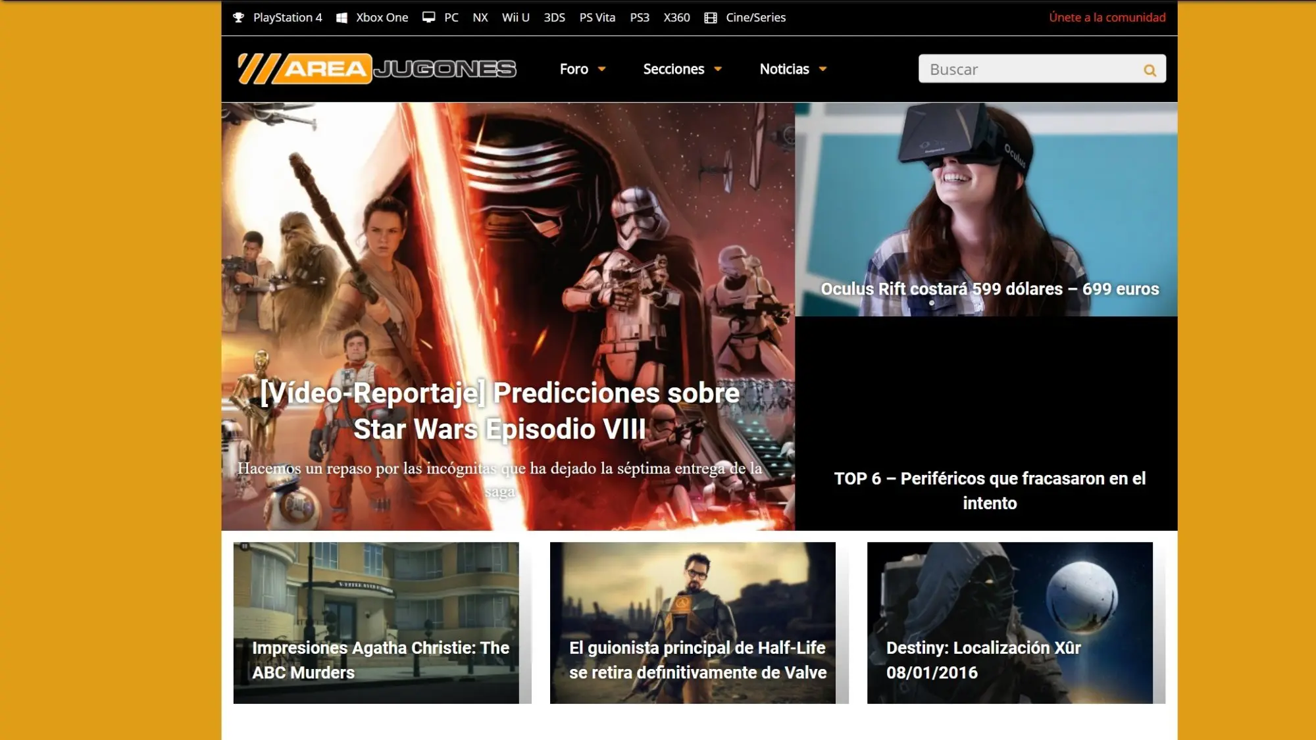
Task: Open the Wii U platform section
Action: pos(515,18)
